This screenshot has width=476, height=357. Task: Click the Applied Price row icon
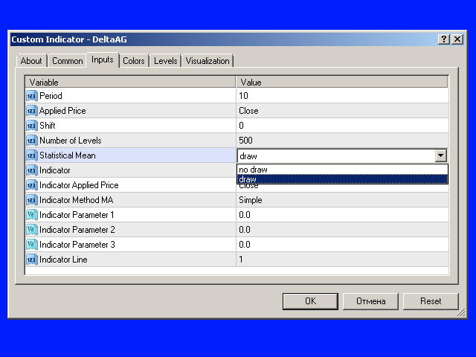[x=31, y=111]
